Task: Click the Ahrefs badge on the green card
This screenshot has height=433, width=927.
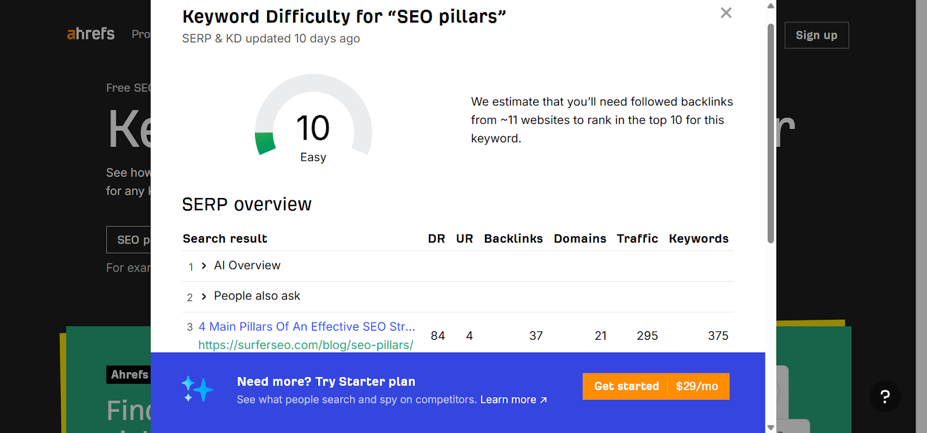Action: point(129,375)
